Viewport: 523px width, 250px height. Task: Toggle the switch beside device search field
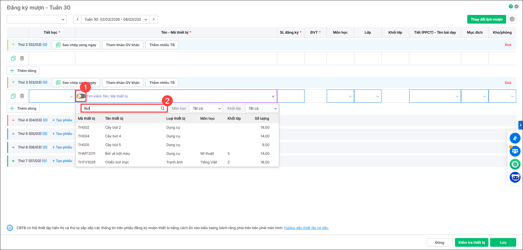tap(81, 96)
